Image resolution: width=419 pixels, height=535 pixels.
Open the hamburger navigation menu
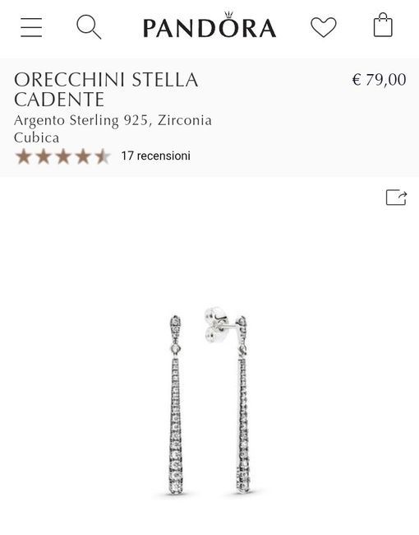31,27
